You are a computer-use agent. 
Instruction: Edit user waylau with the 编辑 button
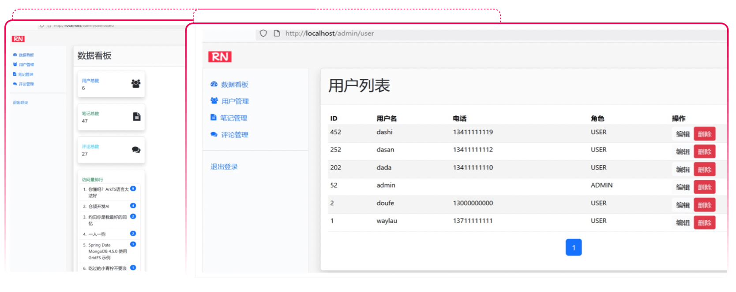pos(683,223)
